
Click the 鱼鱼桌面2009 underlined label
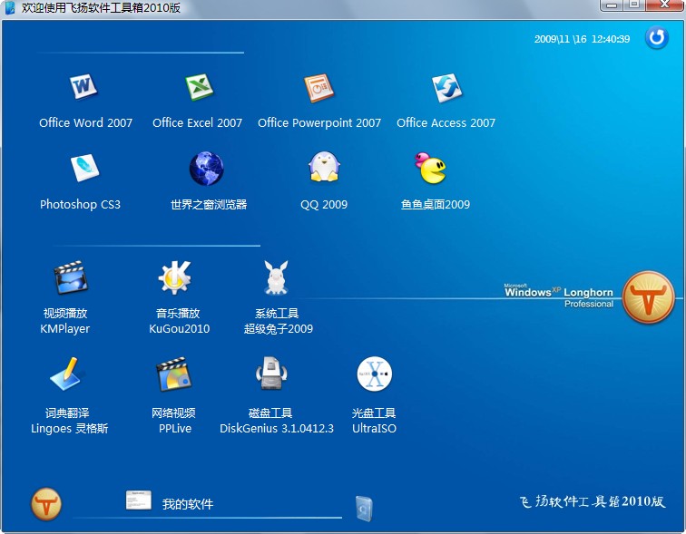(x=436, y=205)
